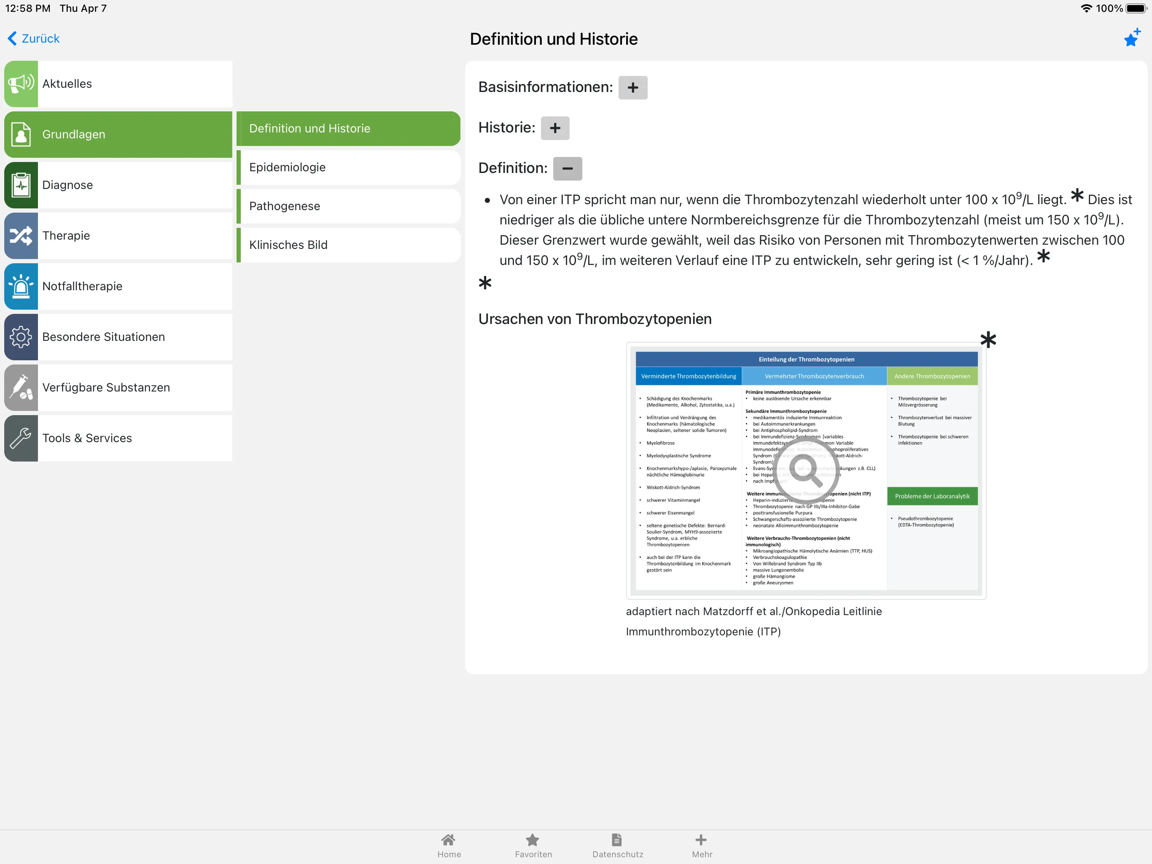The image size is (1152, 864).
Task: Click the Verfügbare Substanzen icon
Action: click(x=23, y=388)
